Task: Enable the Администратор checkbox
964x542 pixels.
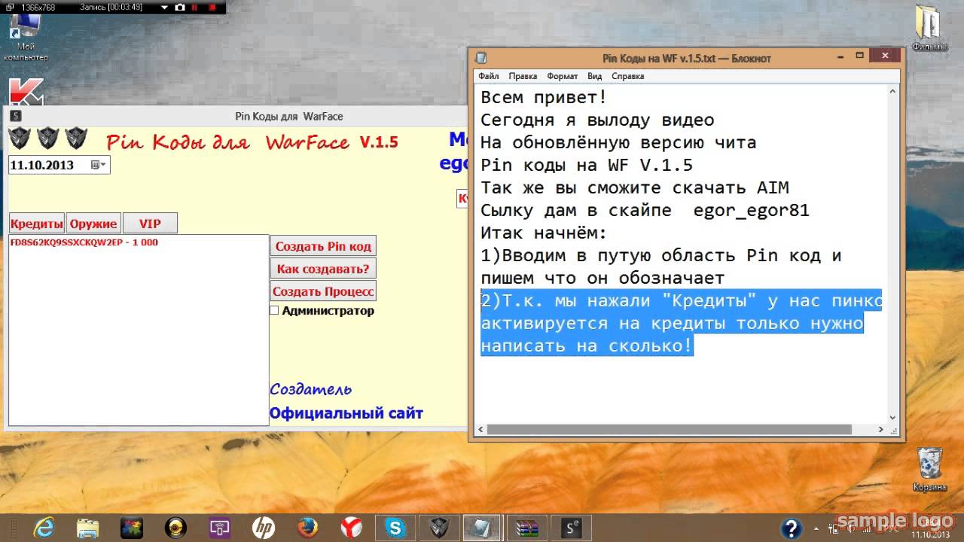Action: [x=274, y=310]
